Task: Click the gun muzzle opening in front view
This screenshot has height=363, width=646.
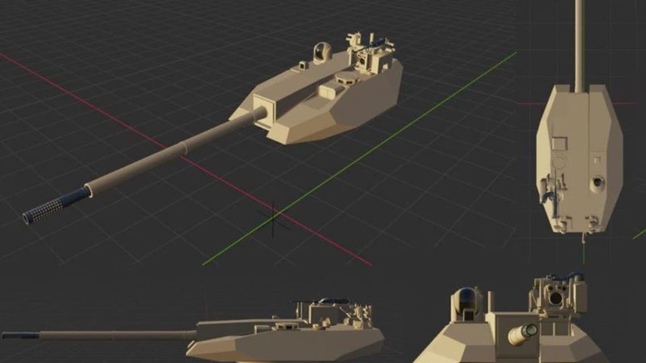Action: coord(531,330)
